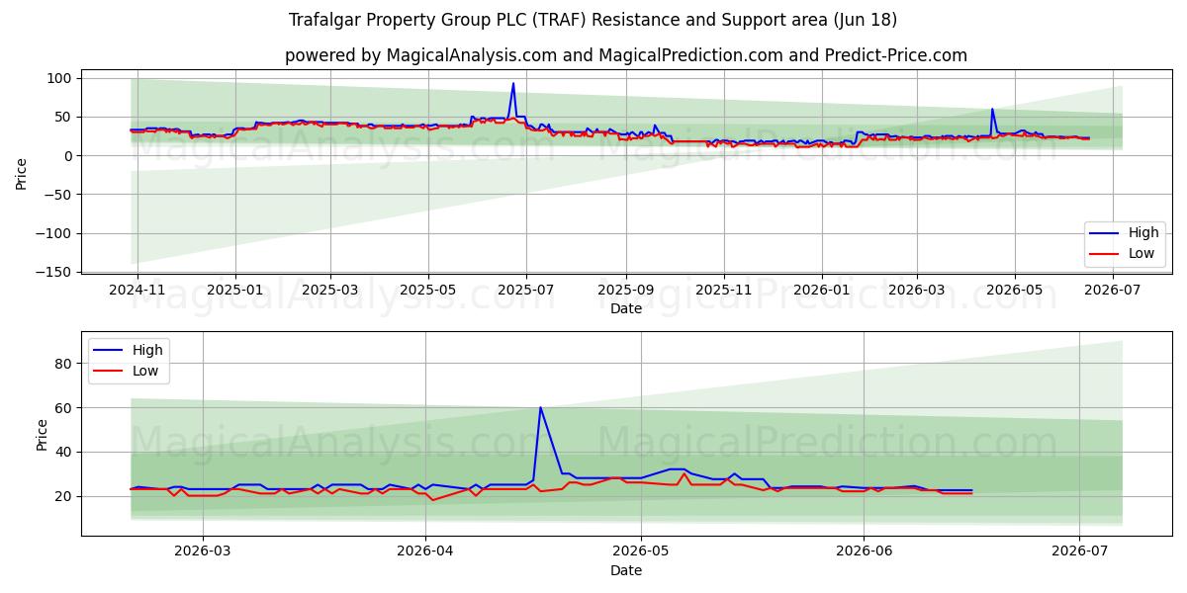Click the top chart 'Date' axis label
The image size is (1187, 593).
tap(625, 308)
